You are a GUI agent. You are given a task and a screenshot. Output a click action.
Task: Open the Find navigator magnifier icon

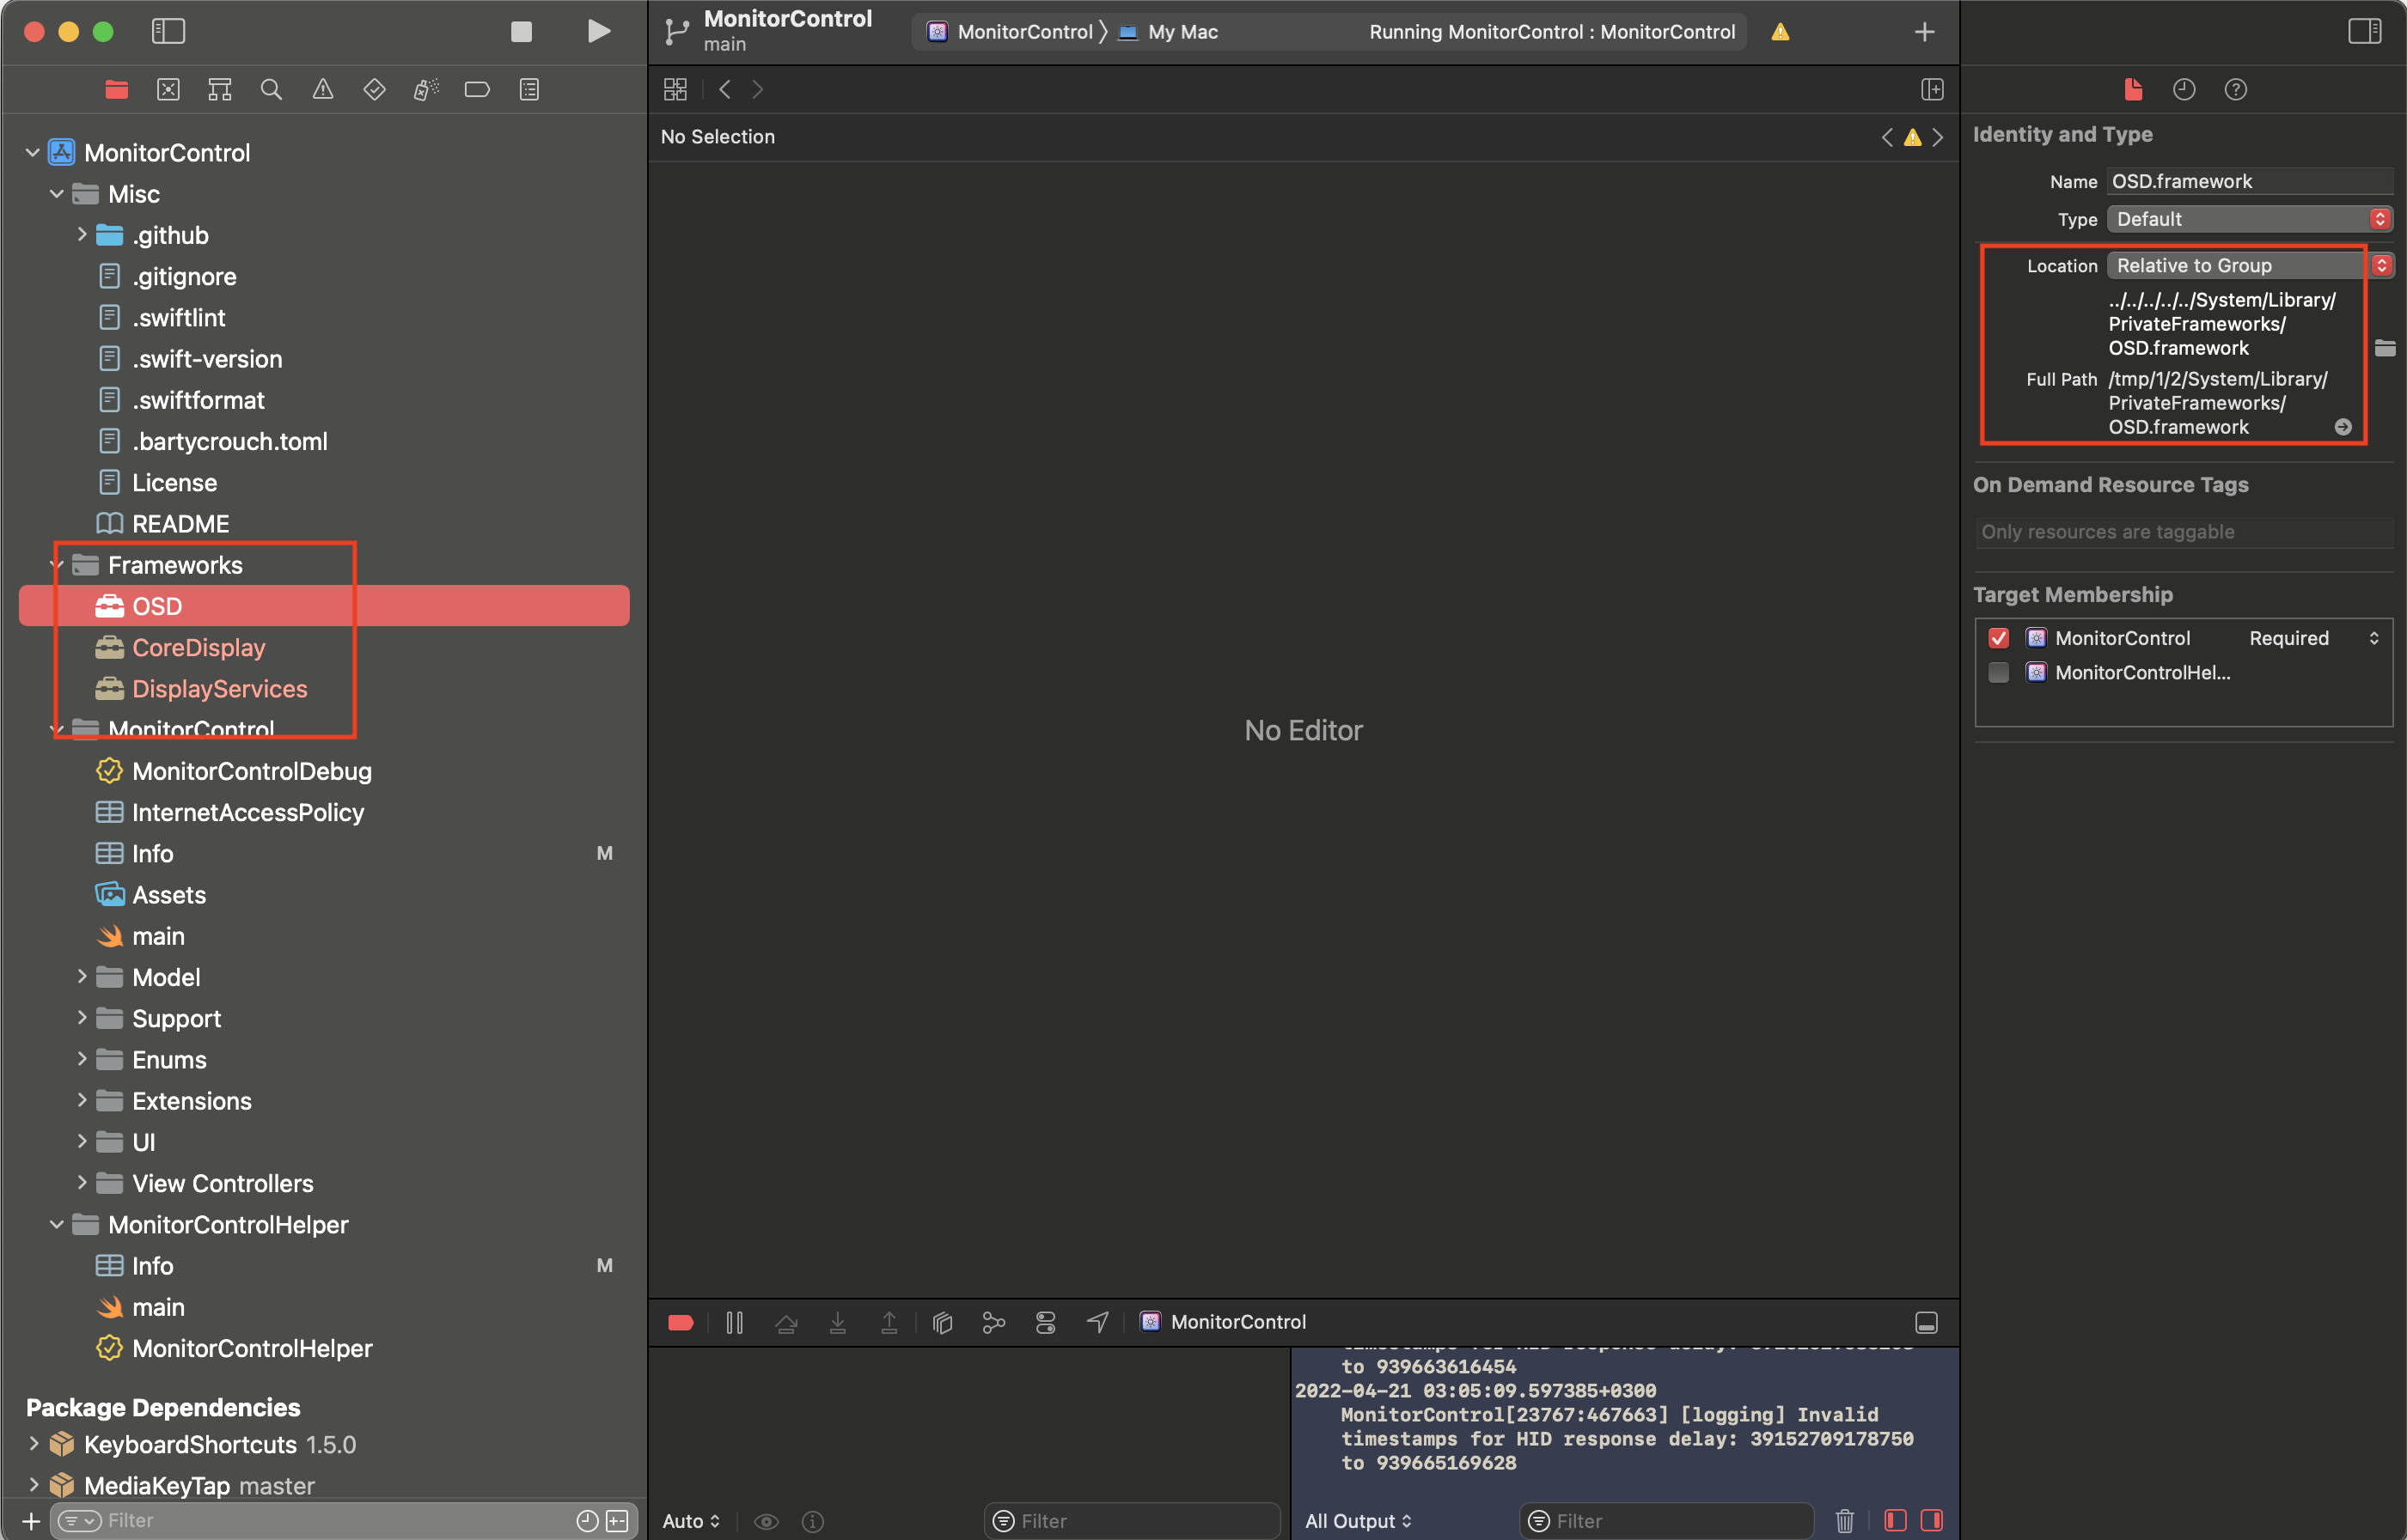tap(271, 90)
